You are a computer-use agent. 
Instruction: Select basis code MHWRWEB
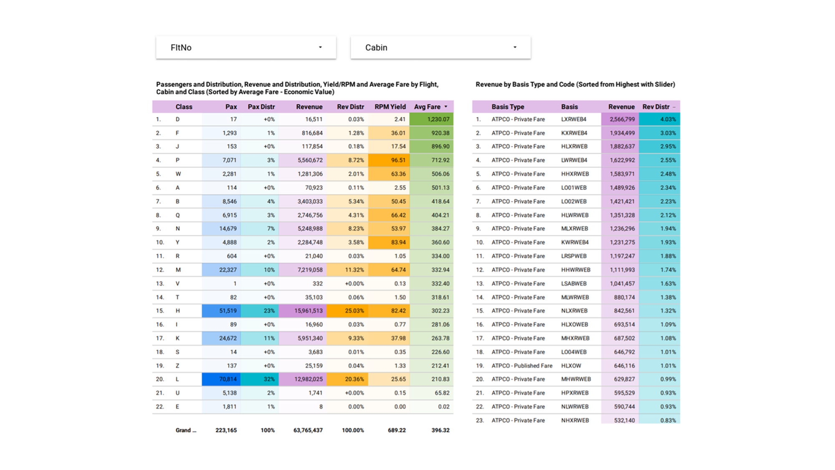click(576, 379)
